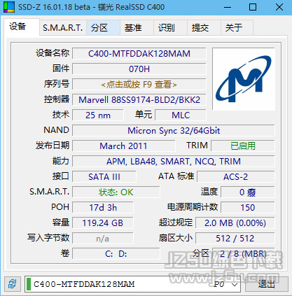Click the SATA III interface value
Screen dimensions: 292x296
(104, 177)
